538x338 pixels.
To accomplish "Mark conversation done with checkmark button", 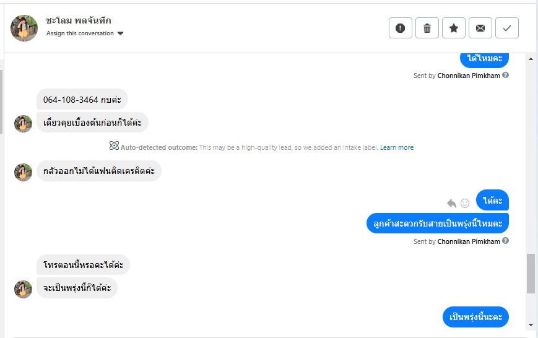I will 507,28.
